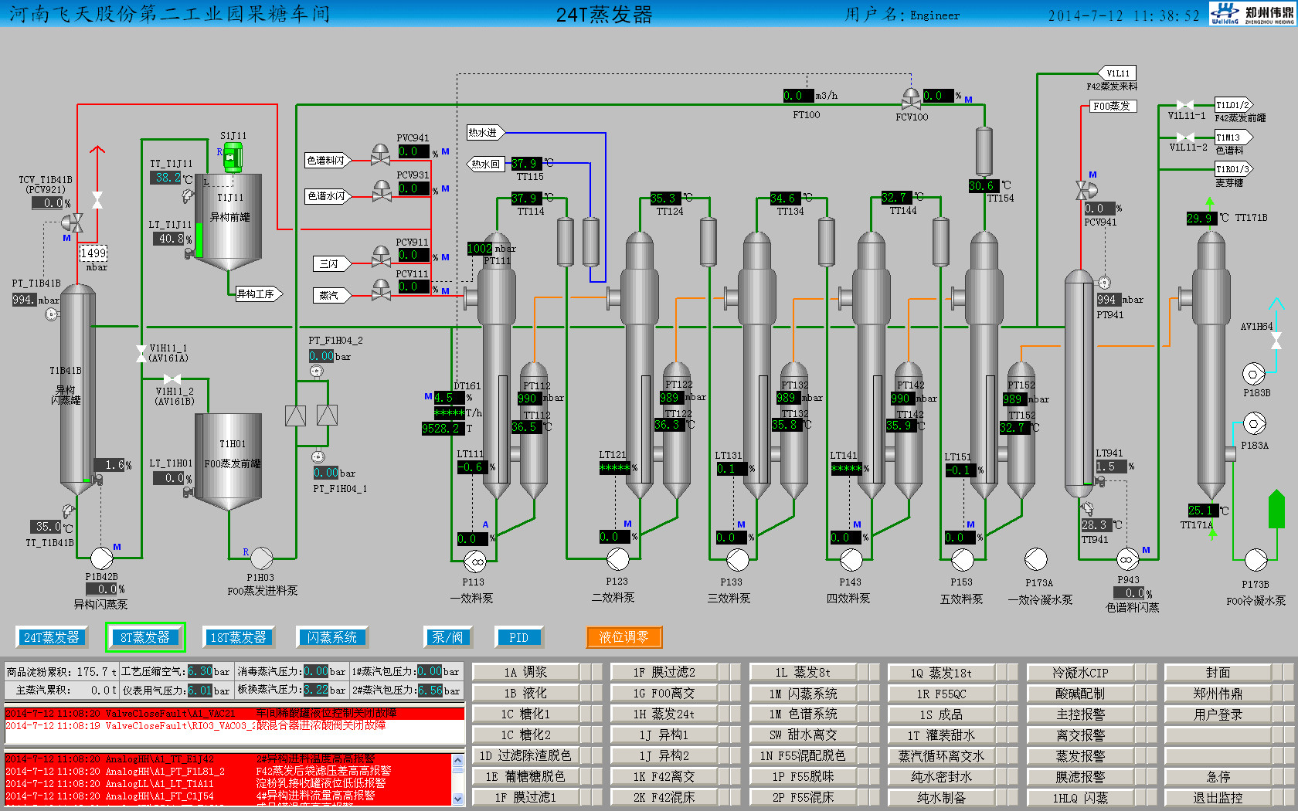Click the P143 fourth-effect feed pump icon
The width and height of the screenshot is (1298, 811).
tap(851, 559)
